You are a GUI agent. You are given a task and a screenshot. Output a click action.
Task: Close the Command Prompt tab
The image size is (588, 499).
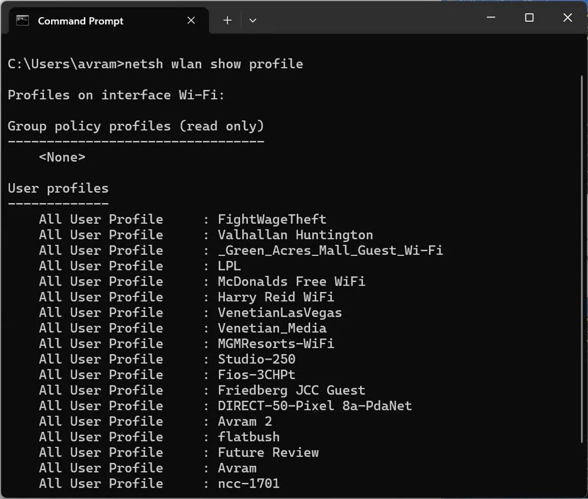click(191, 20)
